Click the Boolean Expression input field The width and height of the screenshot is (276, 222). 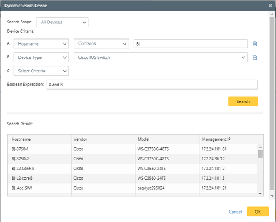pos(152,85)
